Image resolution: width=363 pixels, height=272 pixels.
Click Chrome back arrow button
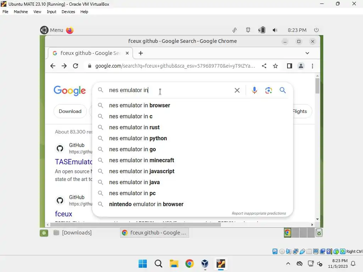(x=53, y=66)
